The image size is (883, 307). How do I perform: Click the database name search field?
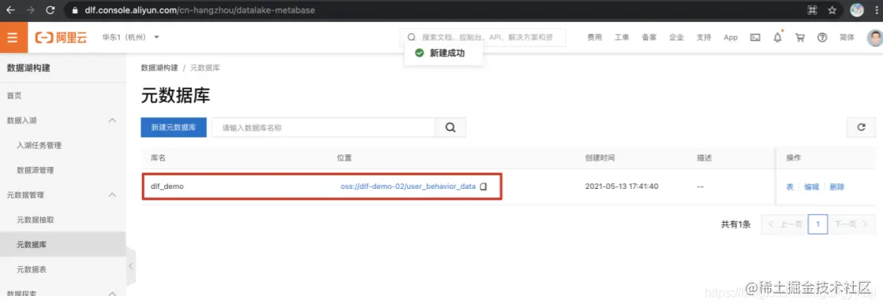(324, 127)
